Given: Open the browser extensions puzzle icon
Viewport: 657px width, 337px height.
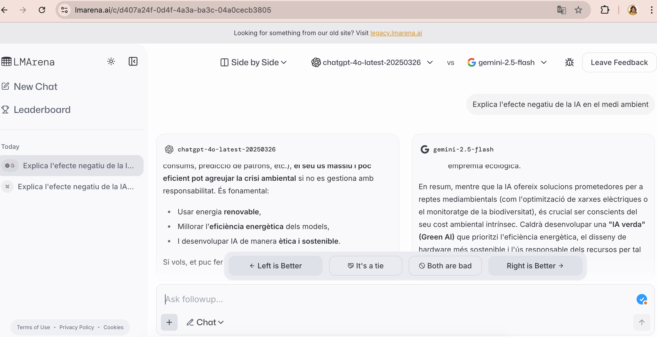Looking at the screenshot, I should pyautogui.click(x=605, y=10).
